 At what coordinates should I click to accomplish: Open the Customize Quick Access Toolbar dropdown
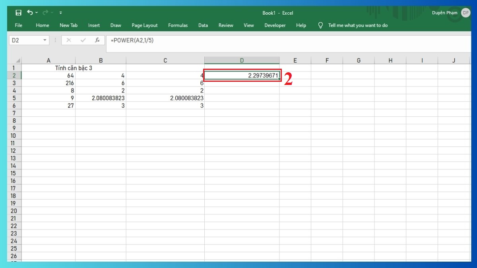(60, 12)
